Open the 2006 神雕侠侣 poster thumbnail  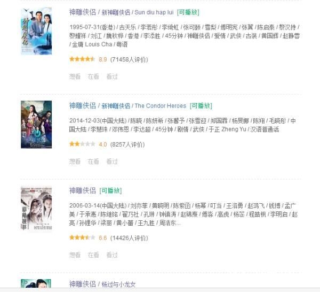pos(36,209)
